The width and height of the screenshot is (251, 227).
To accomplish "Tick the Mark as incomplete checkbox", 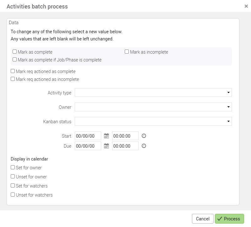I will pyautogui.click(x=127, y=52).
